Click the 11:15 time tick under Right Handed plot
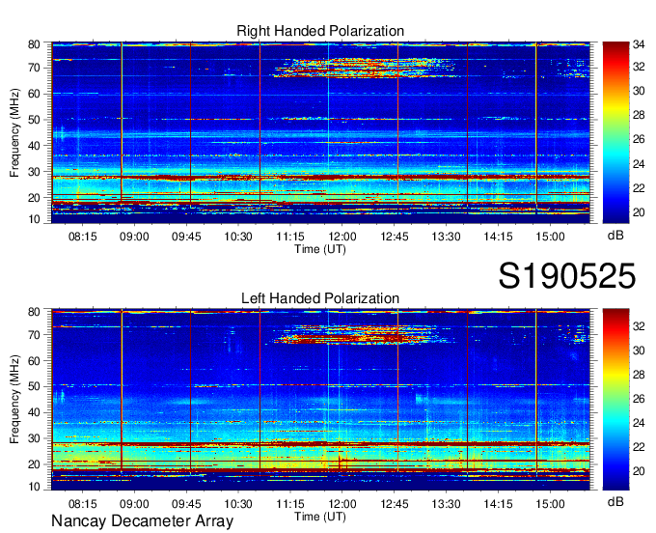 click(290, 237)
